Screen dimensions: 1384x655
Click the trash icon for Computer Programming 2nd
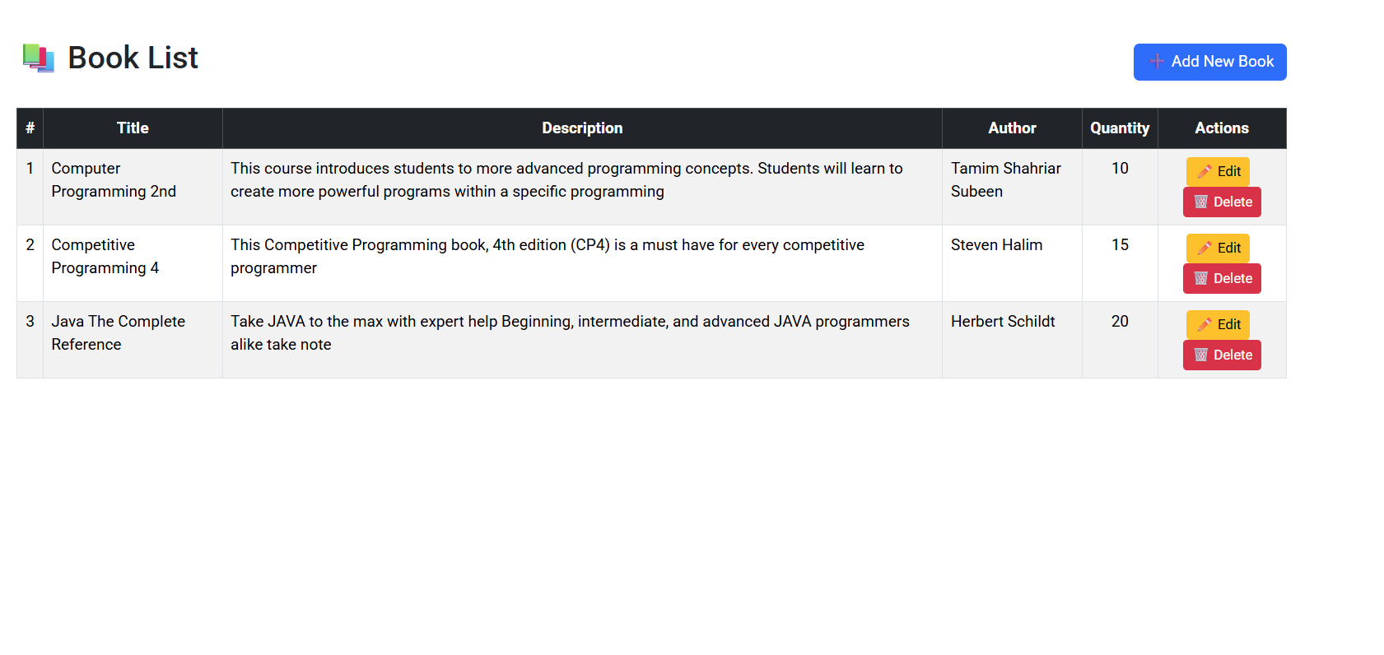coord(1201,202)
